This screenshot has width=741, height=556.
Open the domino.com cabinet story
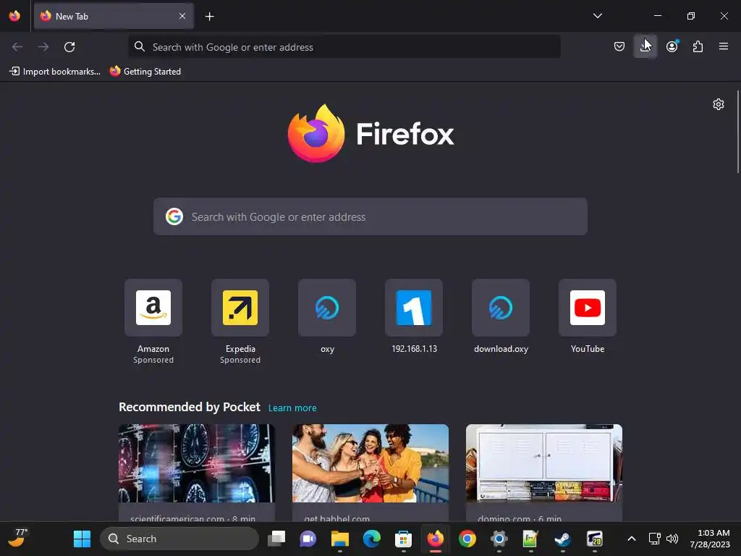[544, 473]
